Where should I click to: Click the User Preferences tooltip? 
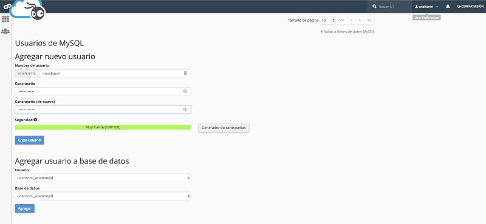click(x=427, y=18)
